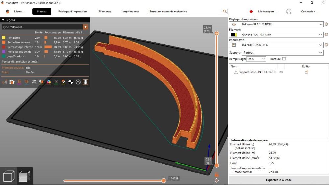Click the layer slider padlock icon
This screenshot has height=185, width=329.
click(x=216, y=174)
